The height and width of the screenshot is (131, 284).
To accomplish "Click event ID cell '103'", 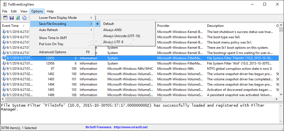I will point(74,90).
